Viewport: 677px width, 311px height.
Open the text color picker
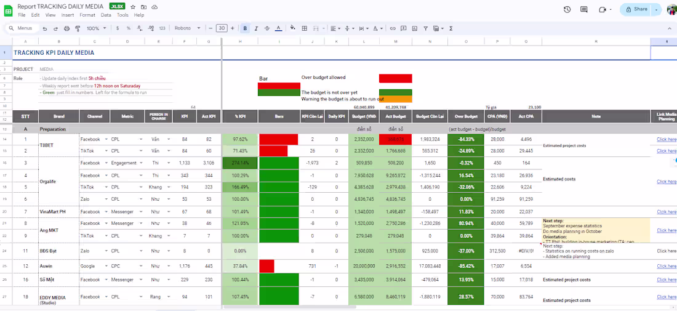tap(278, 28)
